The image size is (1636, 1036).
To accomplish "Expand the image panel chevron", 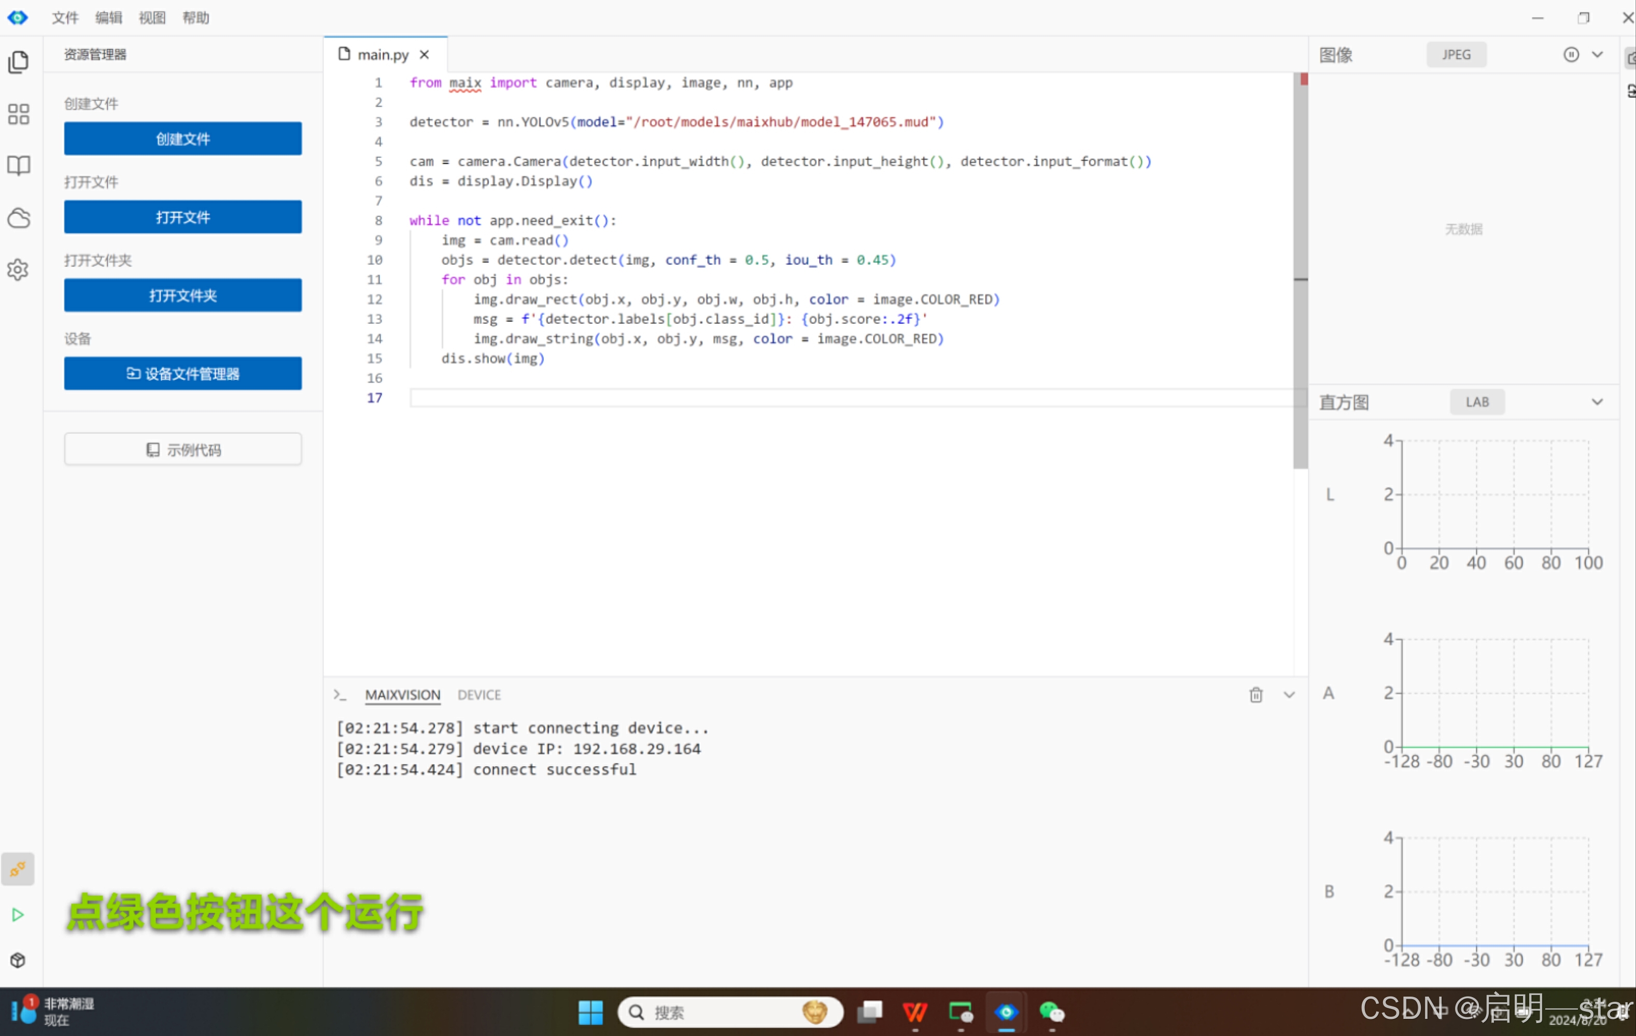I will tap(1597, 55).
